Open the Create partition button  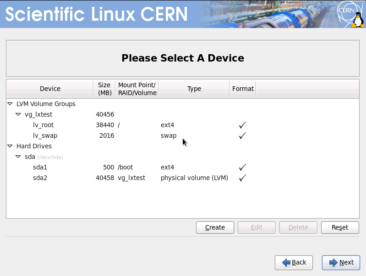click(215, 227)
